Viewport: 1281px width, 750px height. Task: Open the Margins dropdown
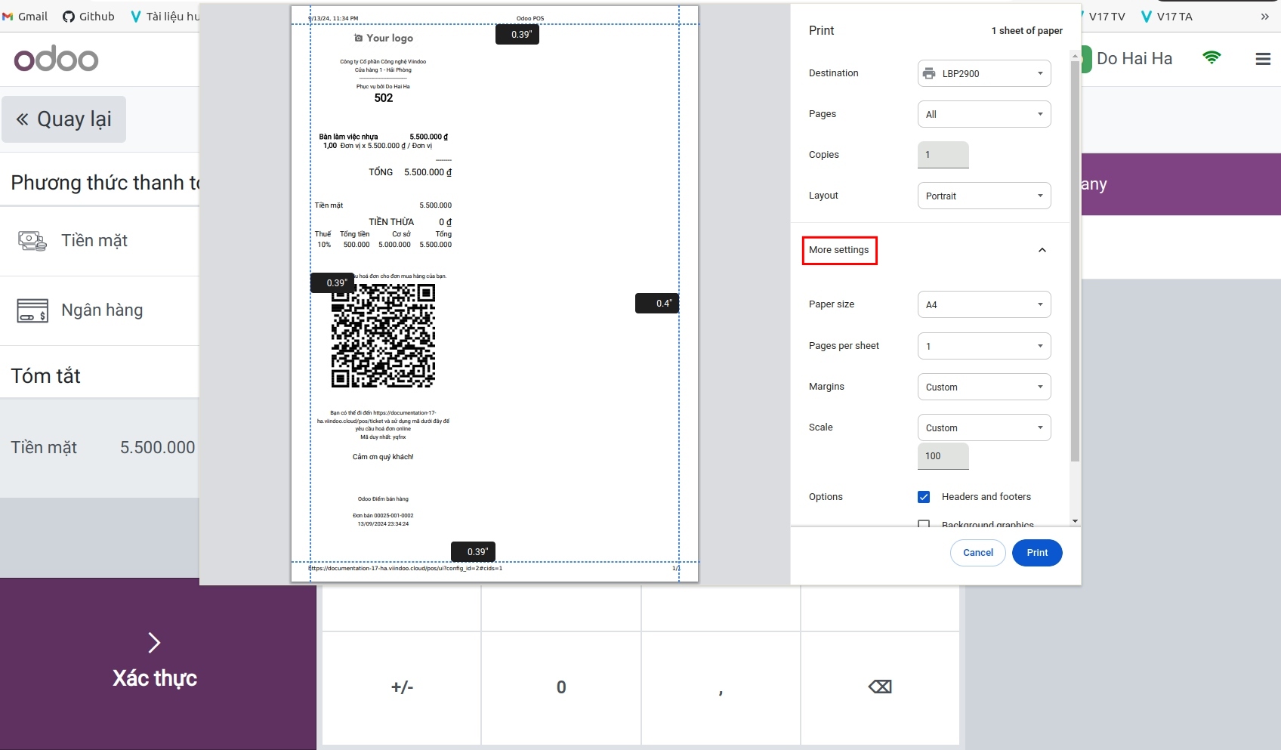pos(984,387)
